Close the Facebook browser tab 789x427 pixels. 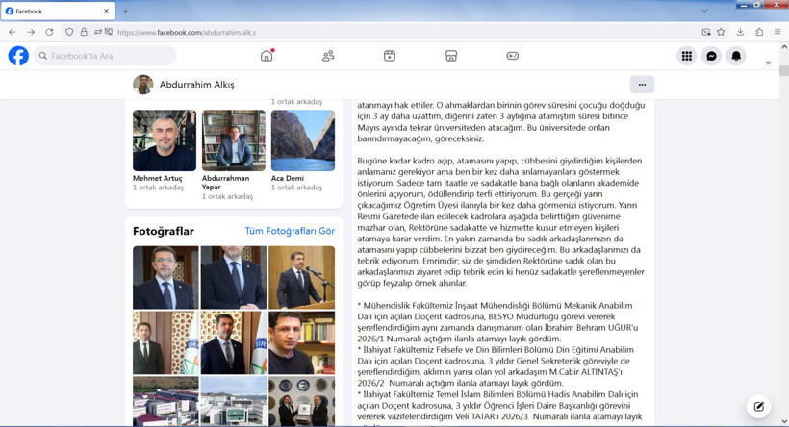click(x=106, y=11)
